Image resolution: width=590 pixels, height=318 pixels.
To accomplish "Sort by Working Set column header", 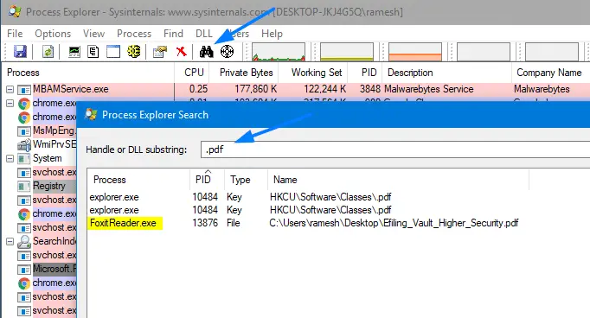I will [312, 73].
